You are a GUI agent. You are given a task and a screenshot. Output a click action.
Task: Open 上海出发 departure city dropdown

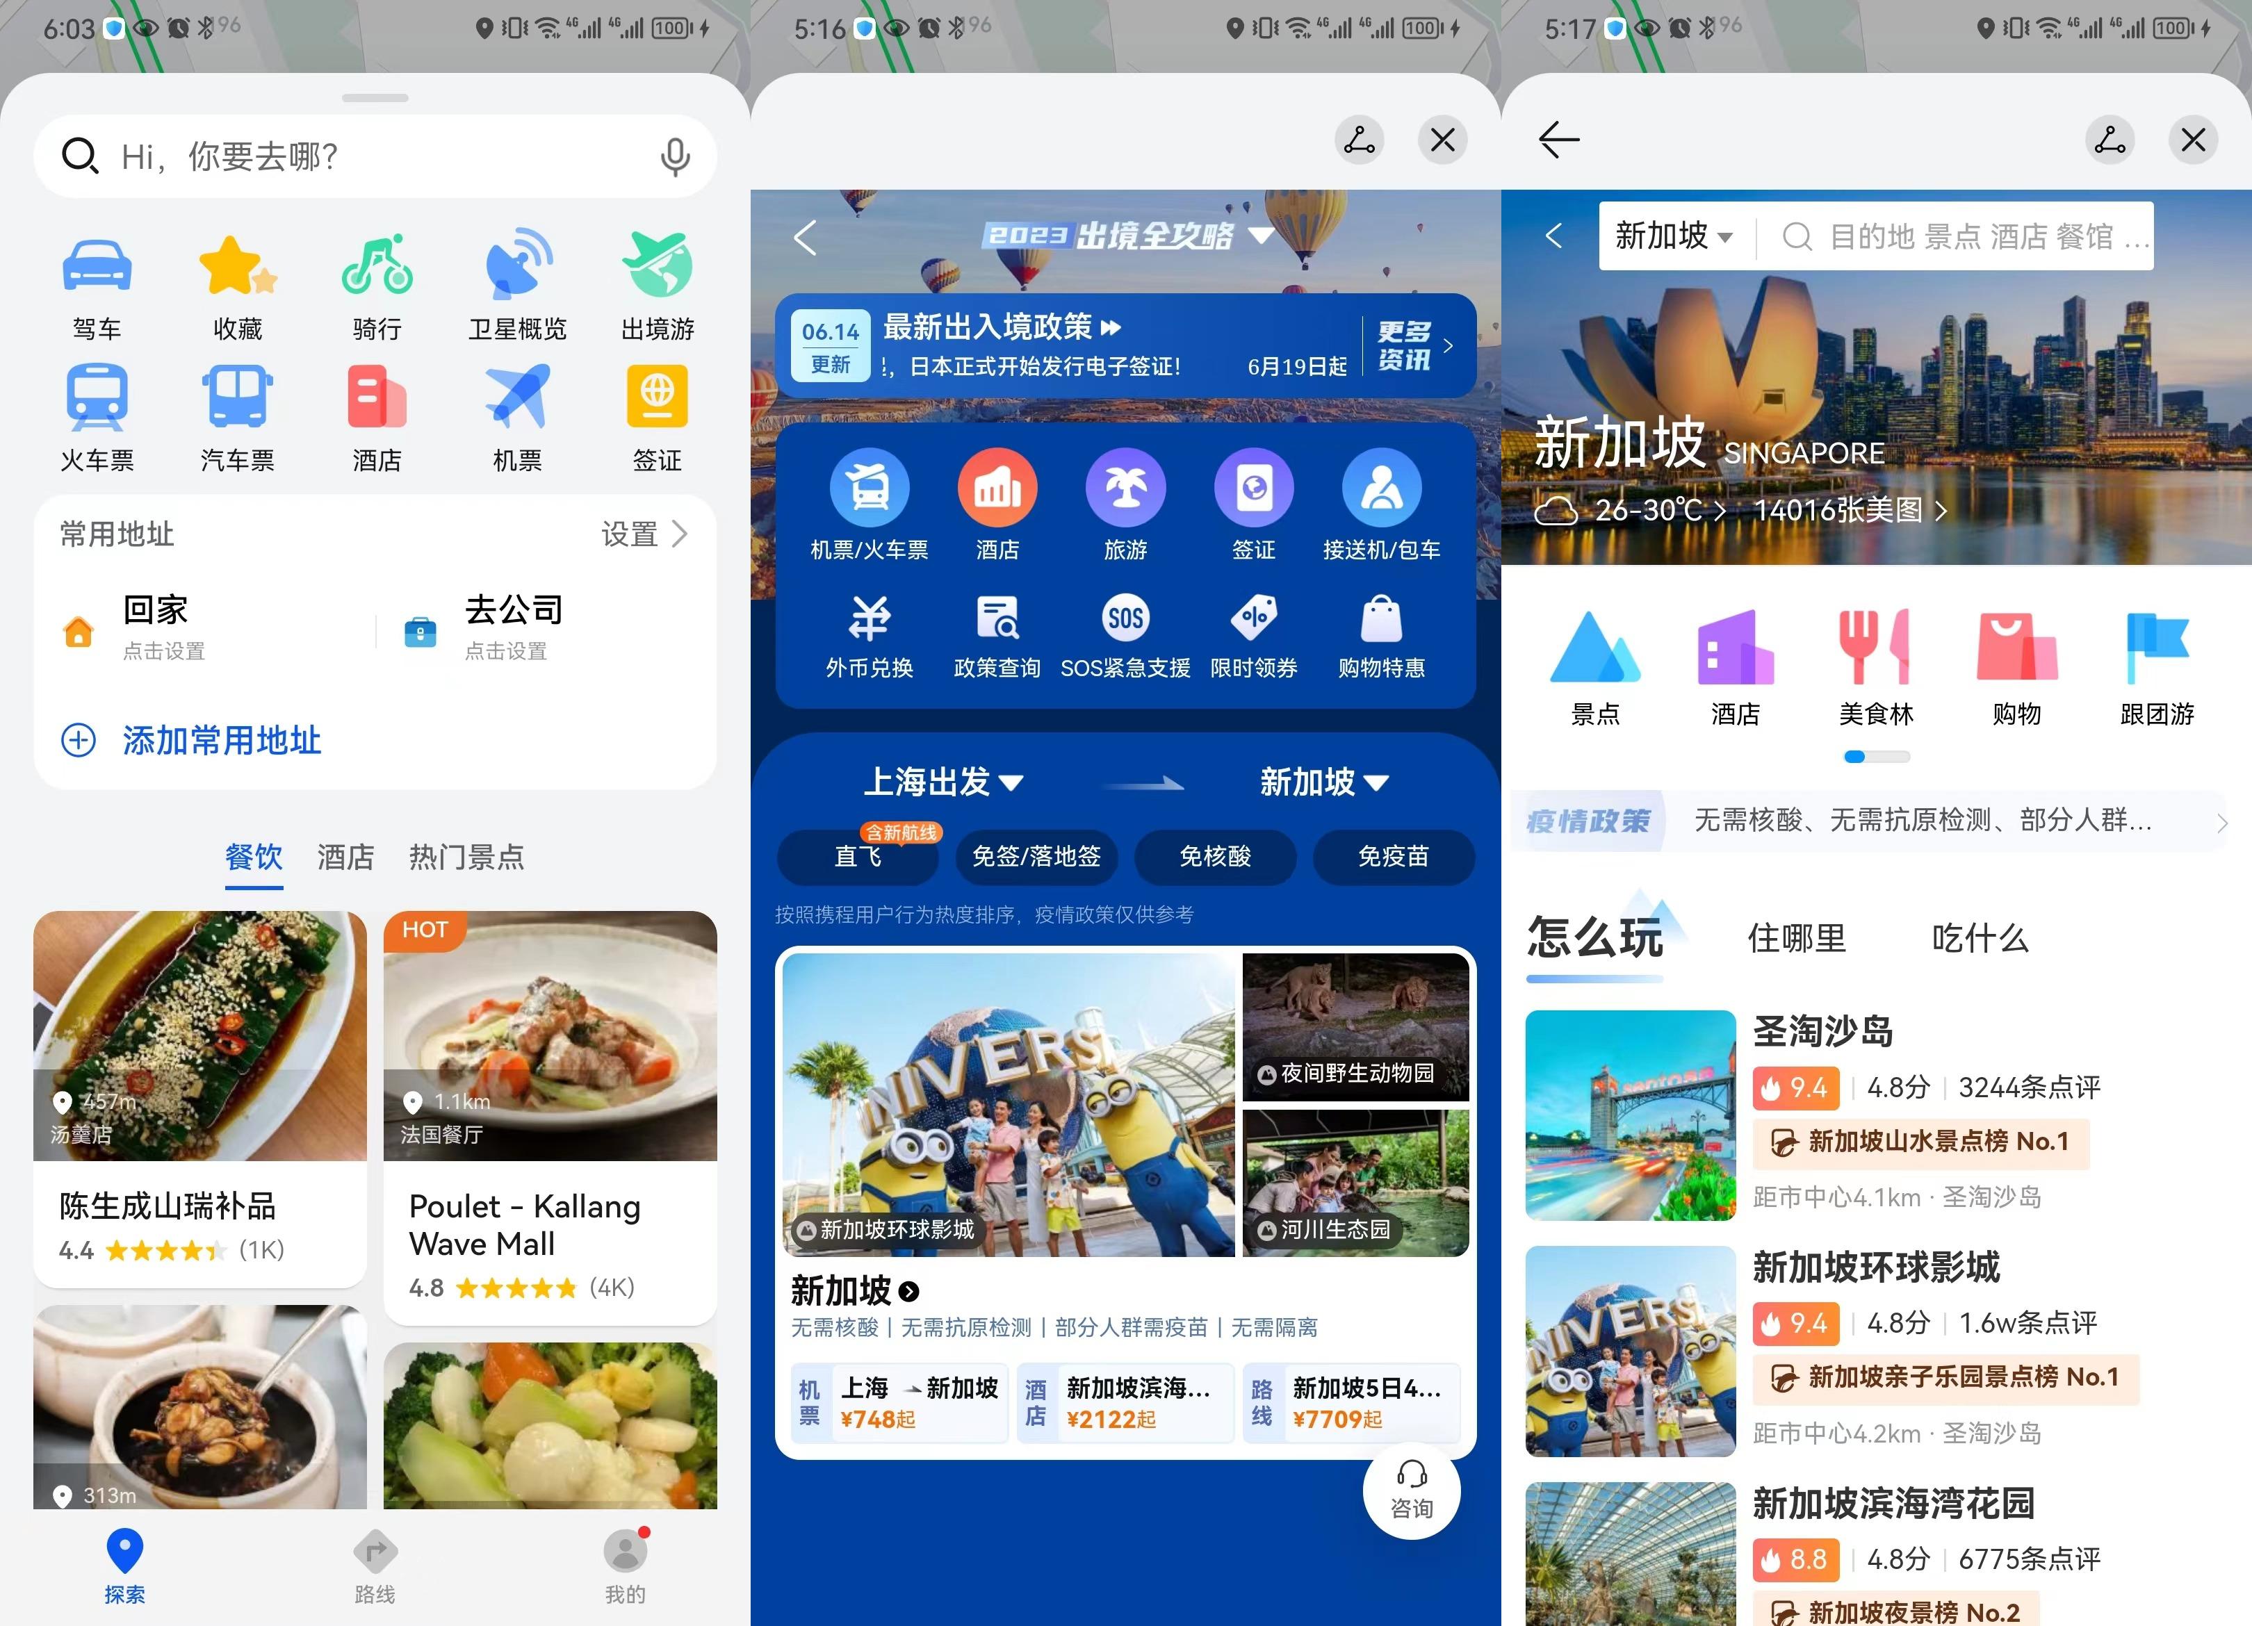coord(943,782)
